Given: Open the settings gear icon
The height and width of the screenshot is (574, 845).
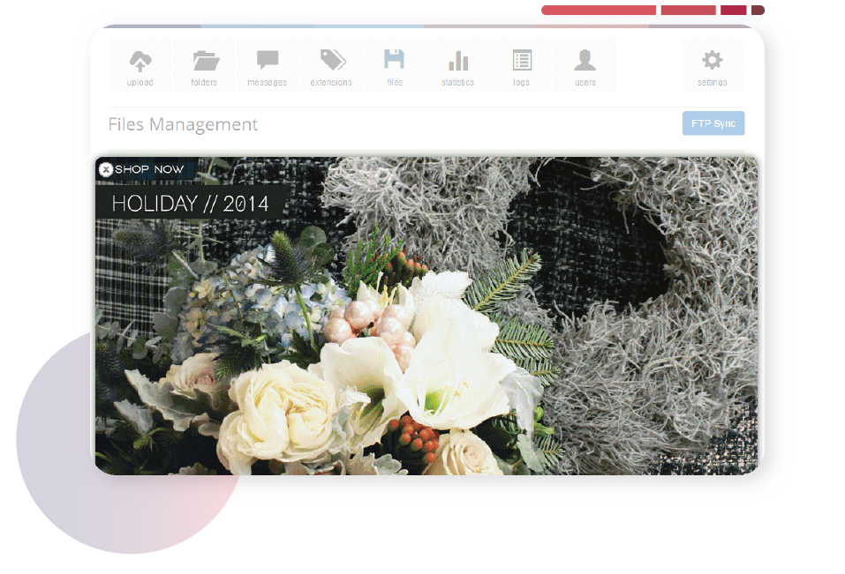Looking at the screenshot, I should 712,62.
